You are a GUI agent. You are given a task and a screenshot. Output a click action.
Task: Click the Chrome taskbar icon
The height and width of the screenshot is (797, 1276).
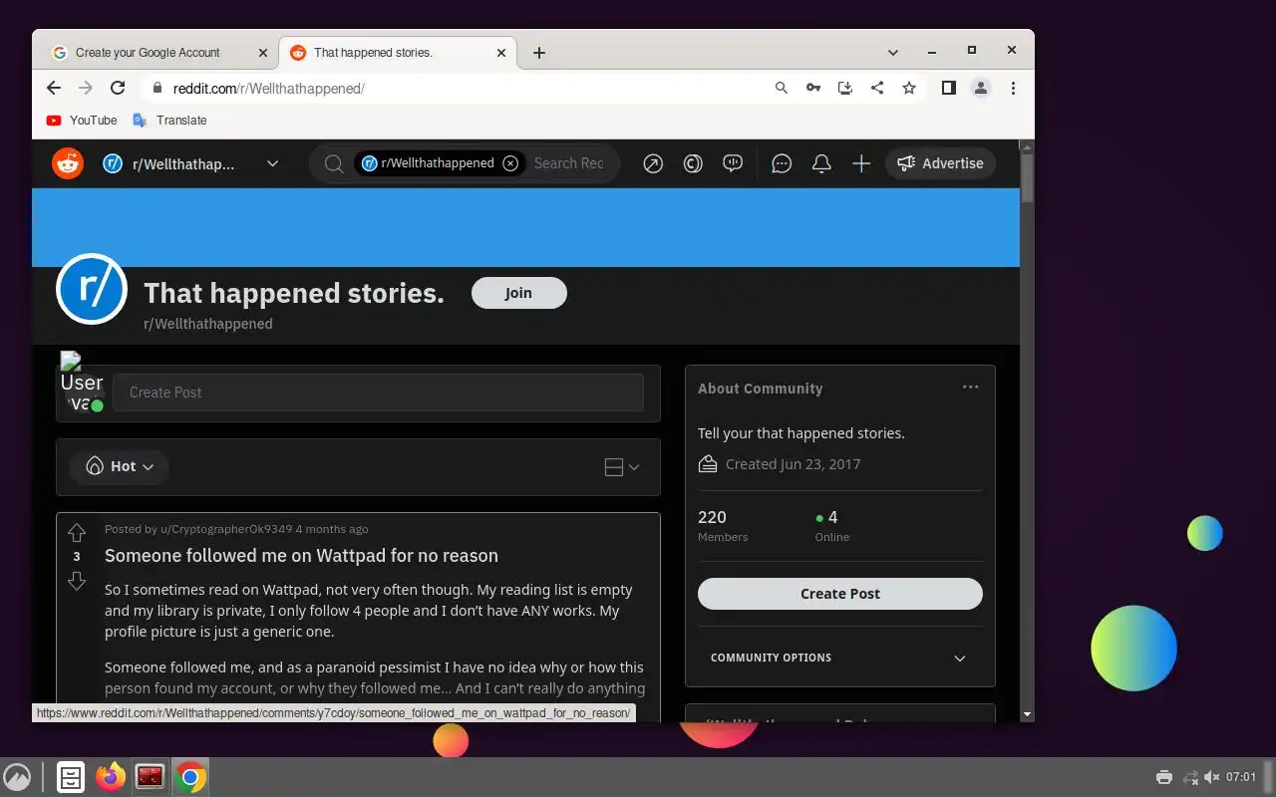(190, 777)
